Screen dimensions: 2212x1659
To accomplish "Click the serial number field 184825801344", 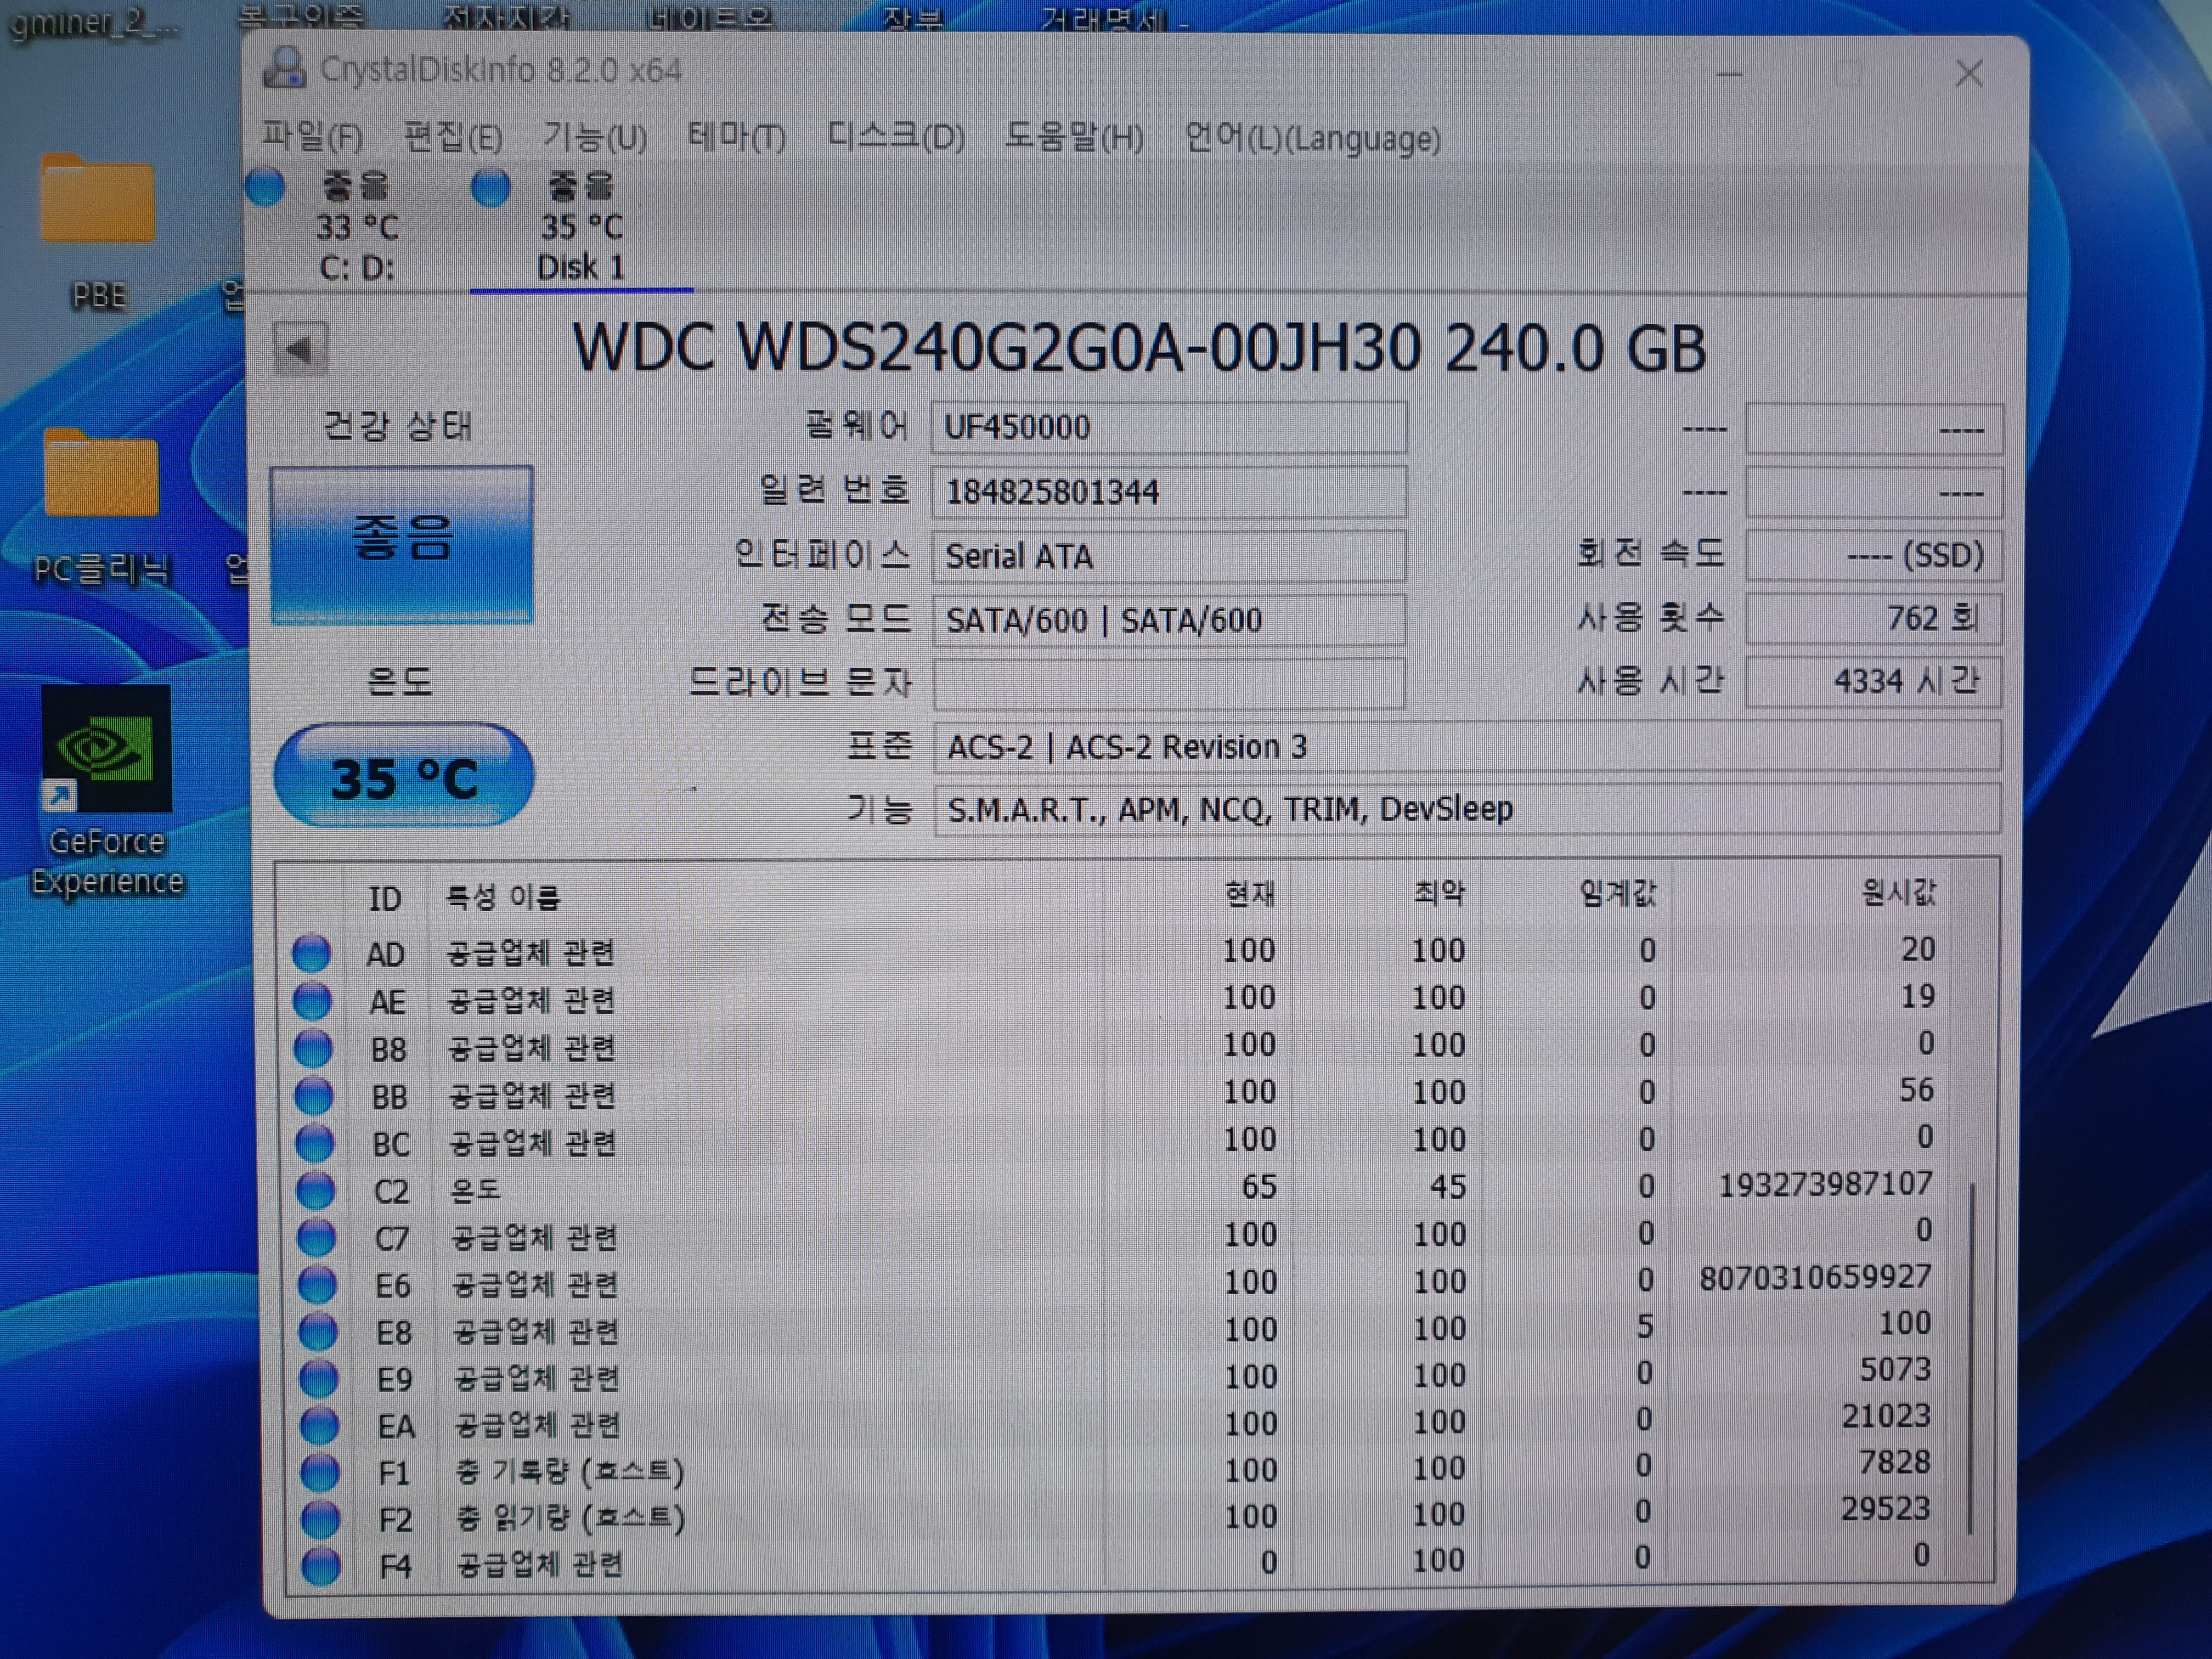I will (1169, 492).
